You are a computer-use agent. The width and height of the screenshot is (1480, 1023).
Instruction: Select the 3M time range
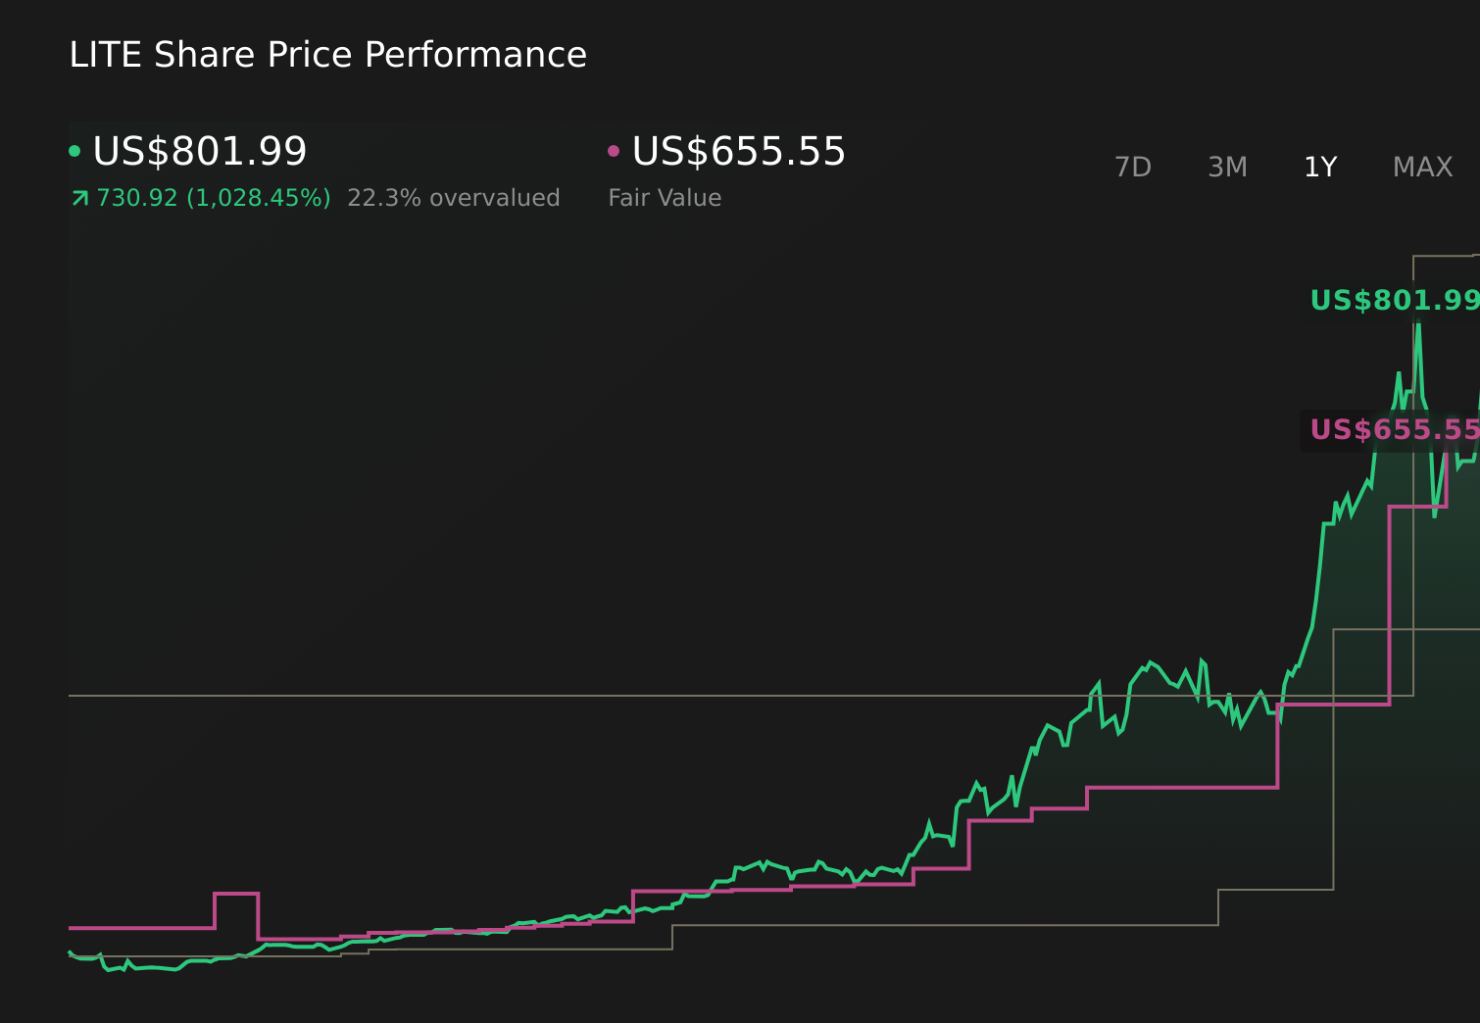click(x=1227, y=168)
